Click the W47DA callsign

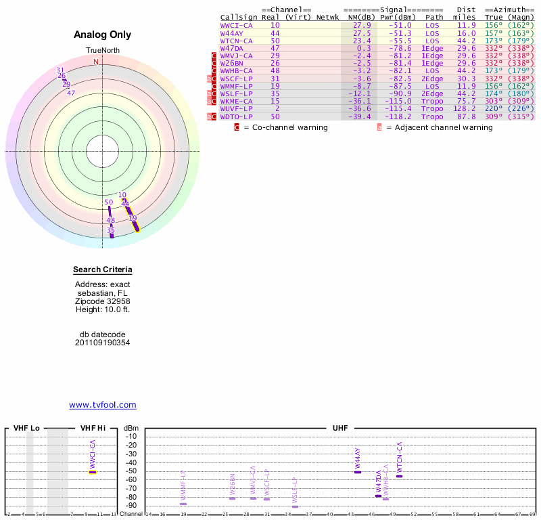tap(232, 48)
